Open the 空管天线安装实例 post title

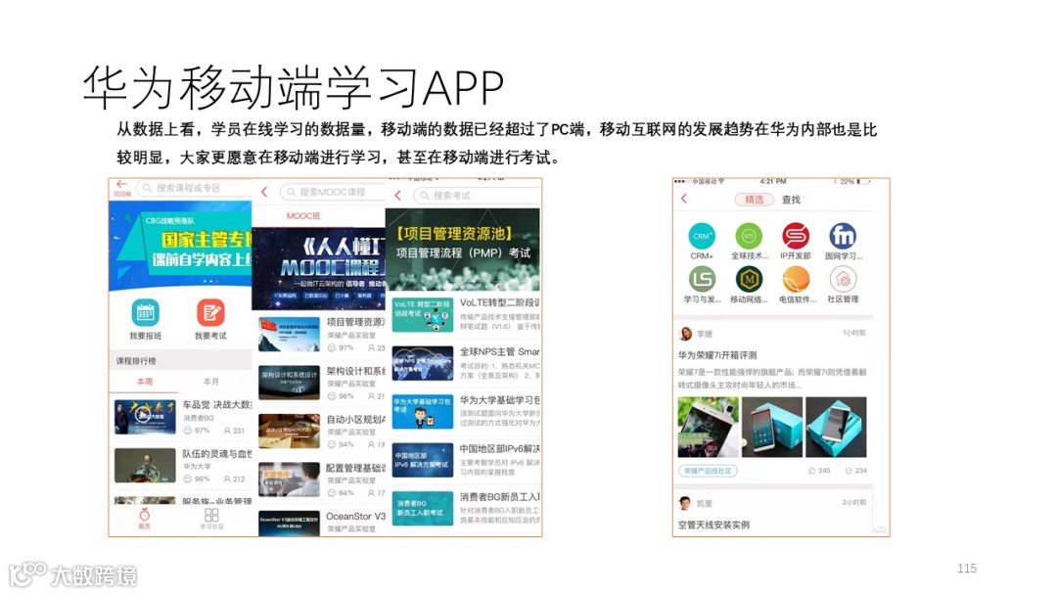click(713, 525)
